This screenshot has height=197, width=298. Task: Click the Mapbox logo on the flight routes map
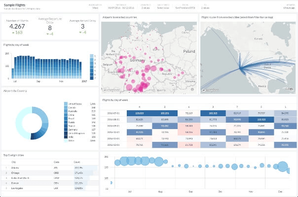coord(211,90)
